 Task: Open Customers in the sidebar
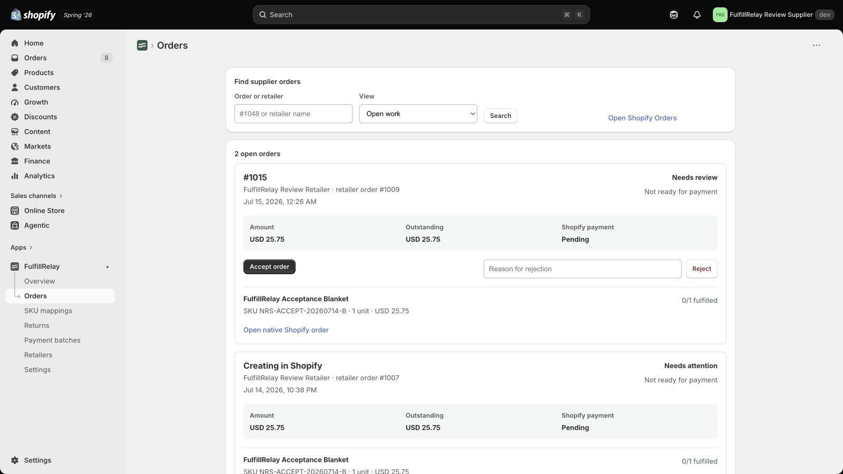point(42,87)
